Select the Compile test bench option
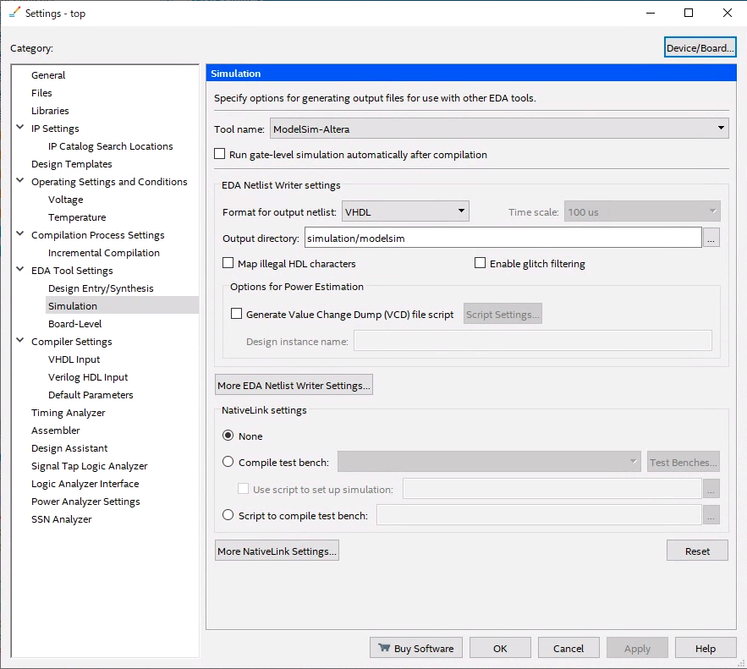747x669 pixels. 226,461
